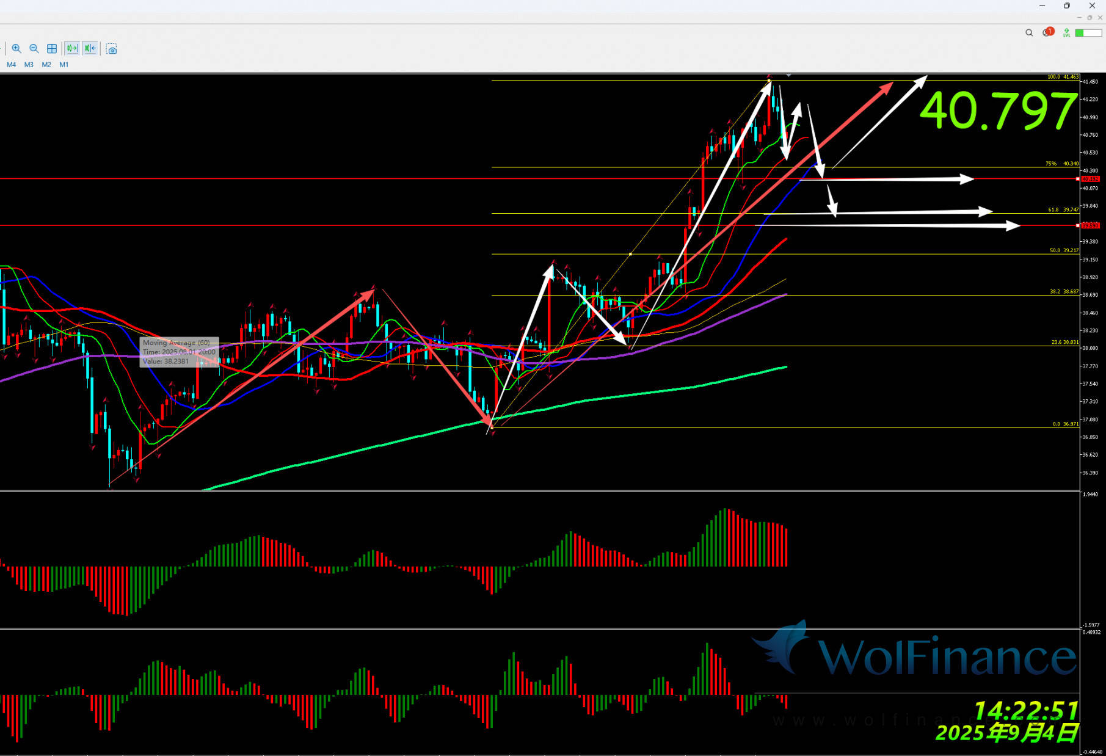Zoom in on the chart

coord(16,48)
